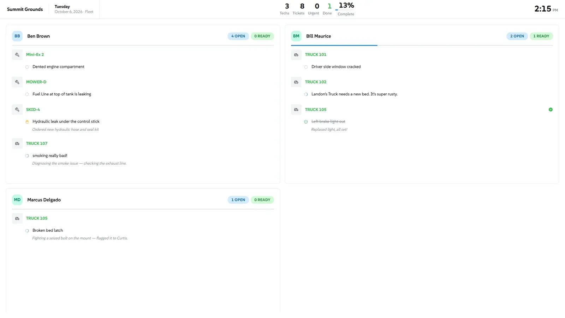Click the in-progress status icon for Broken bed latch
Viewport: 565px width, 318px height.
(x=27, y=231)
